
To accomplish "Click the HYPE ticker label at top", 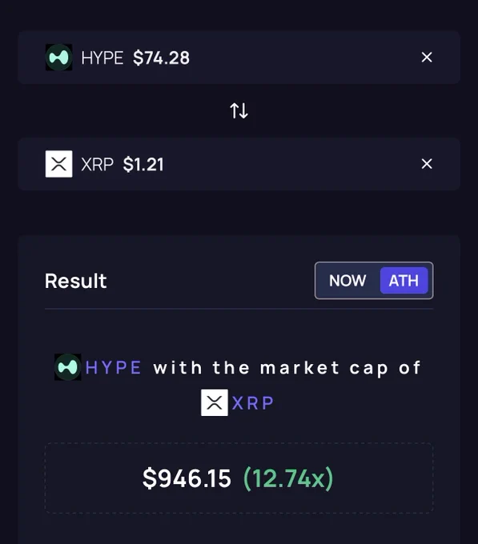I will (x=102, y=58).
